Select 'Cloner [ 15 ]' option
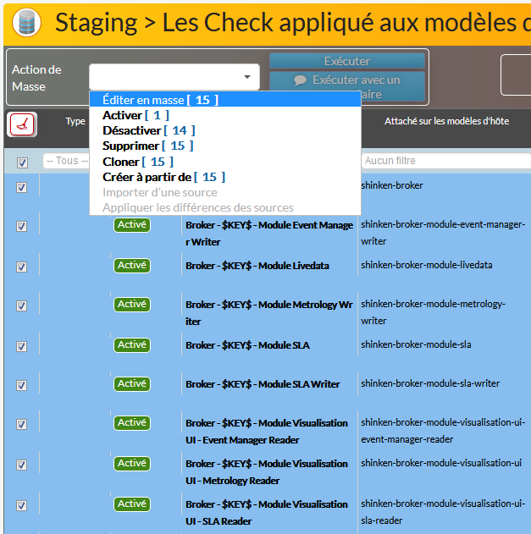This screenshot has height=534, width=531. click(225, 162)
